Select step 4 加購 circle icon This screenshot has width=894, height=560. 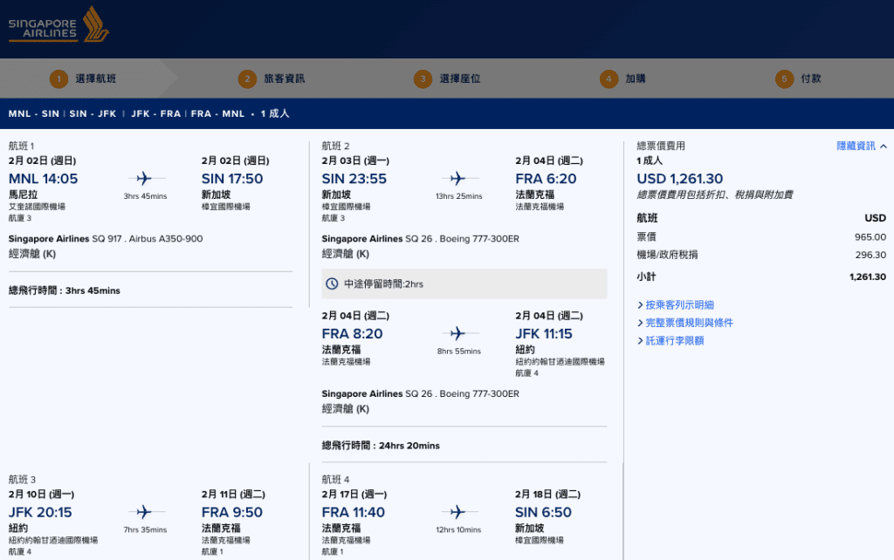609,79
